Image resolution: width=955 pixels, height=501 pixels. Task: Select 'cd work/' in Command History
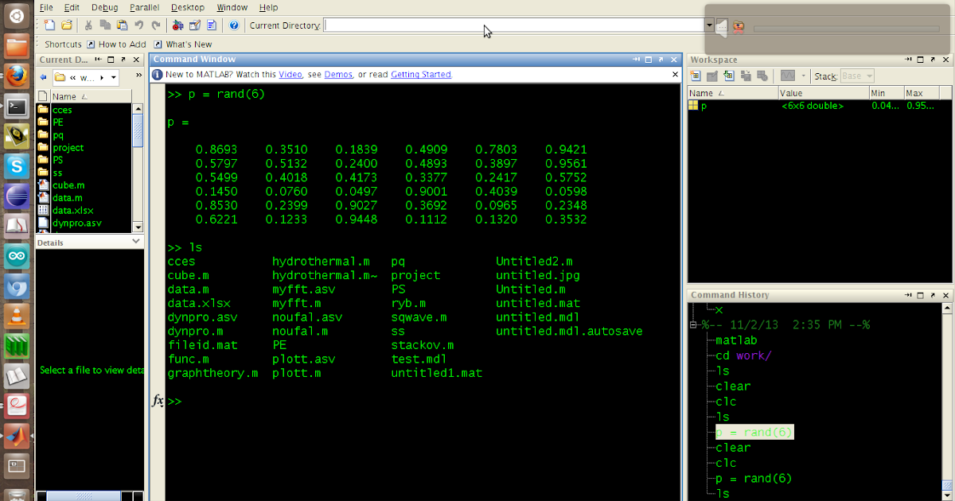click(743, 355)
